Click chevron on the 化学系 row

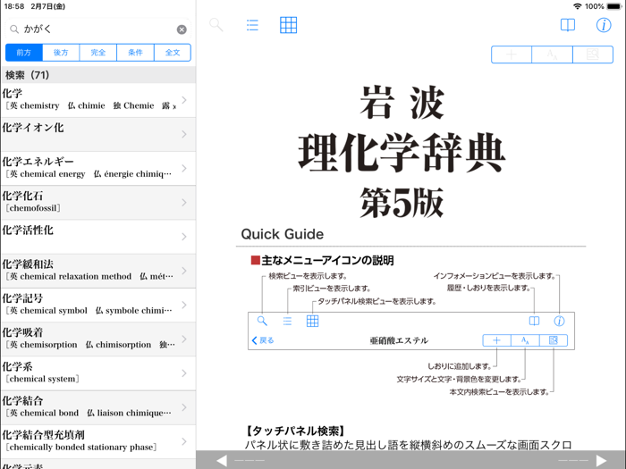point(184,373)
